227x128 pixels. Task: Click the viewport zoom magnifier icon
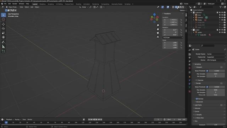(x=158, y=25)
